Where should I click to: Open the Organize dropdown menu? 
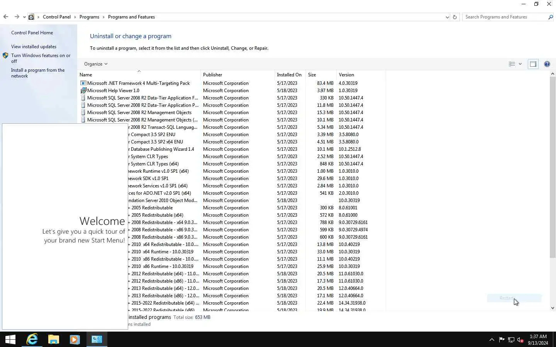point(96,64)
